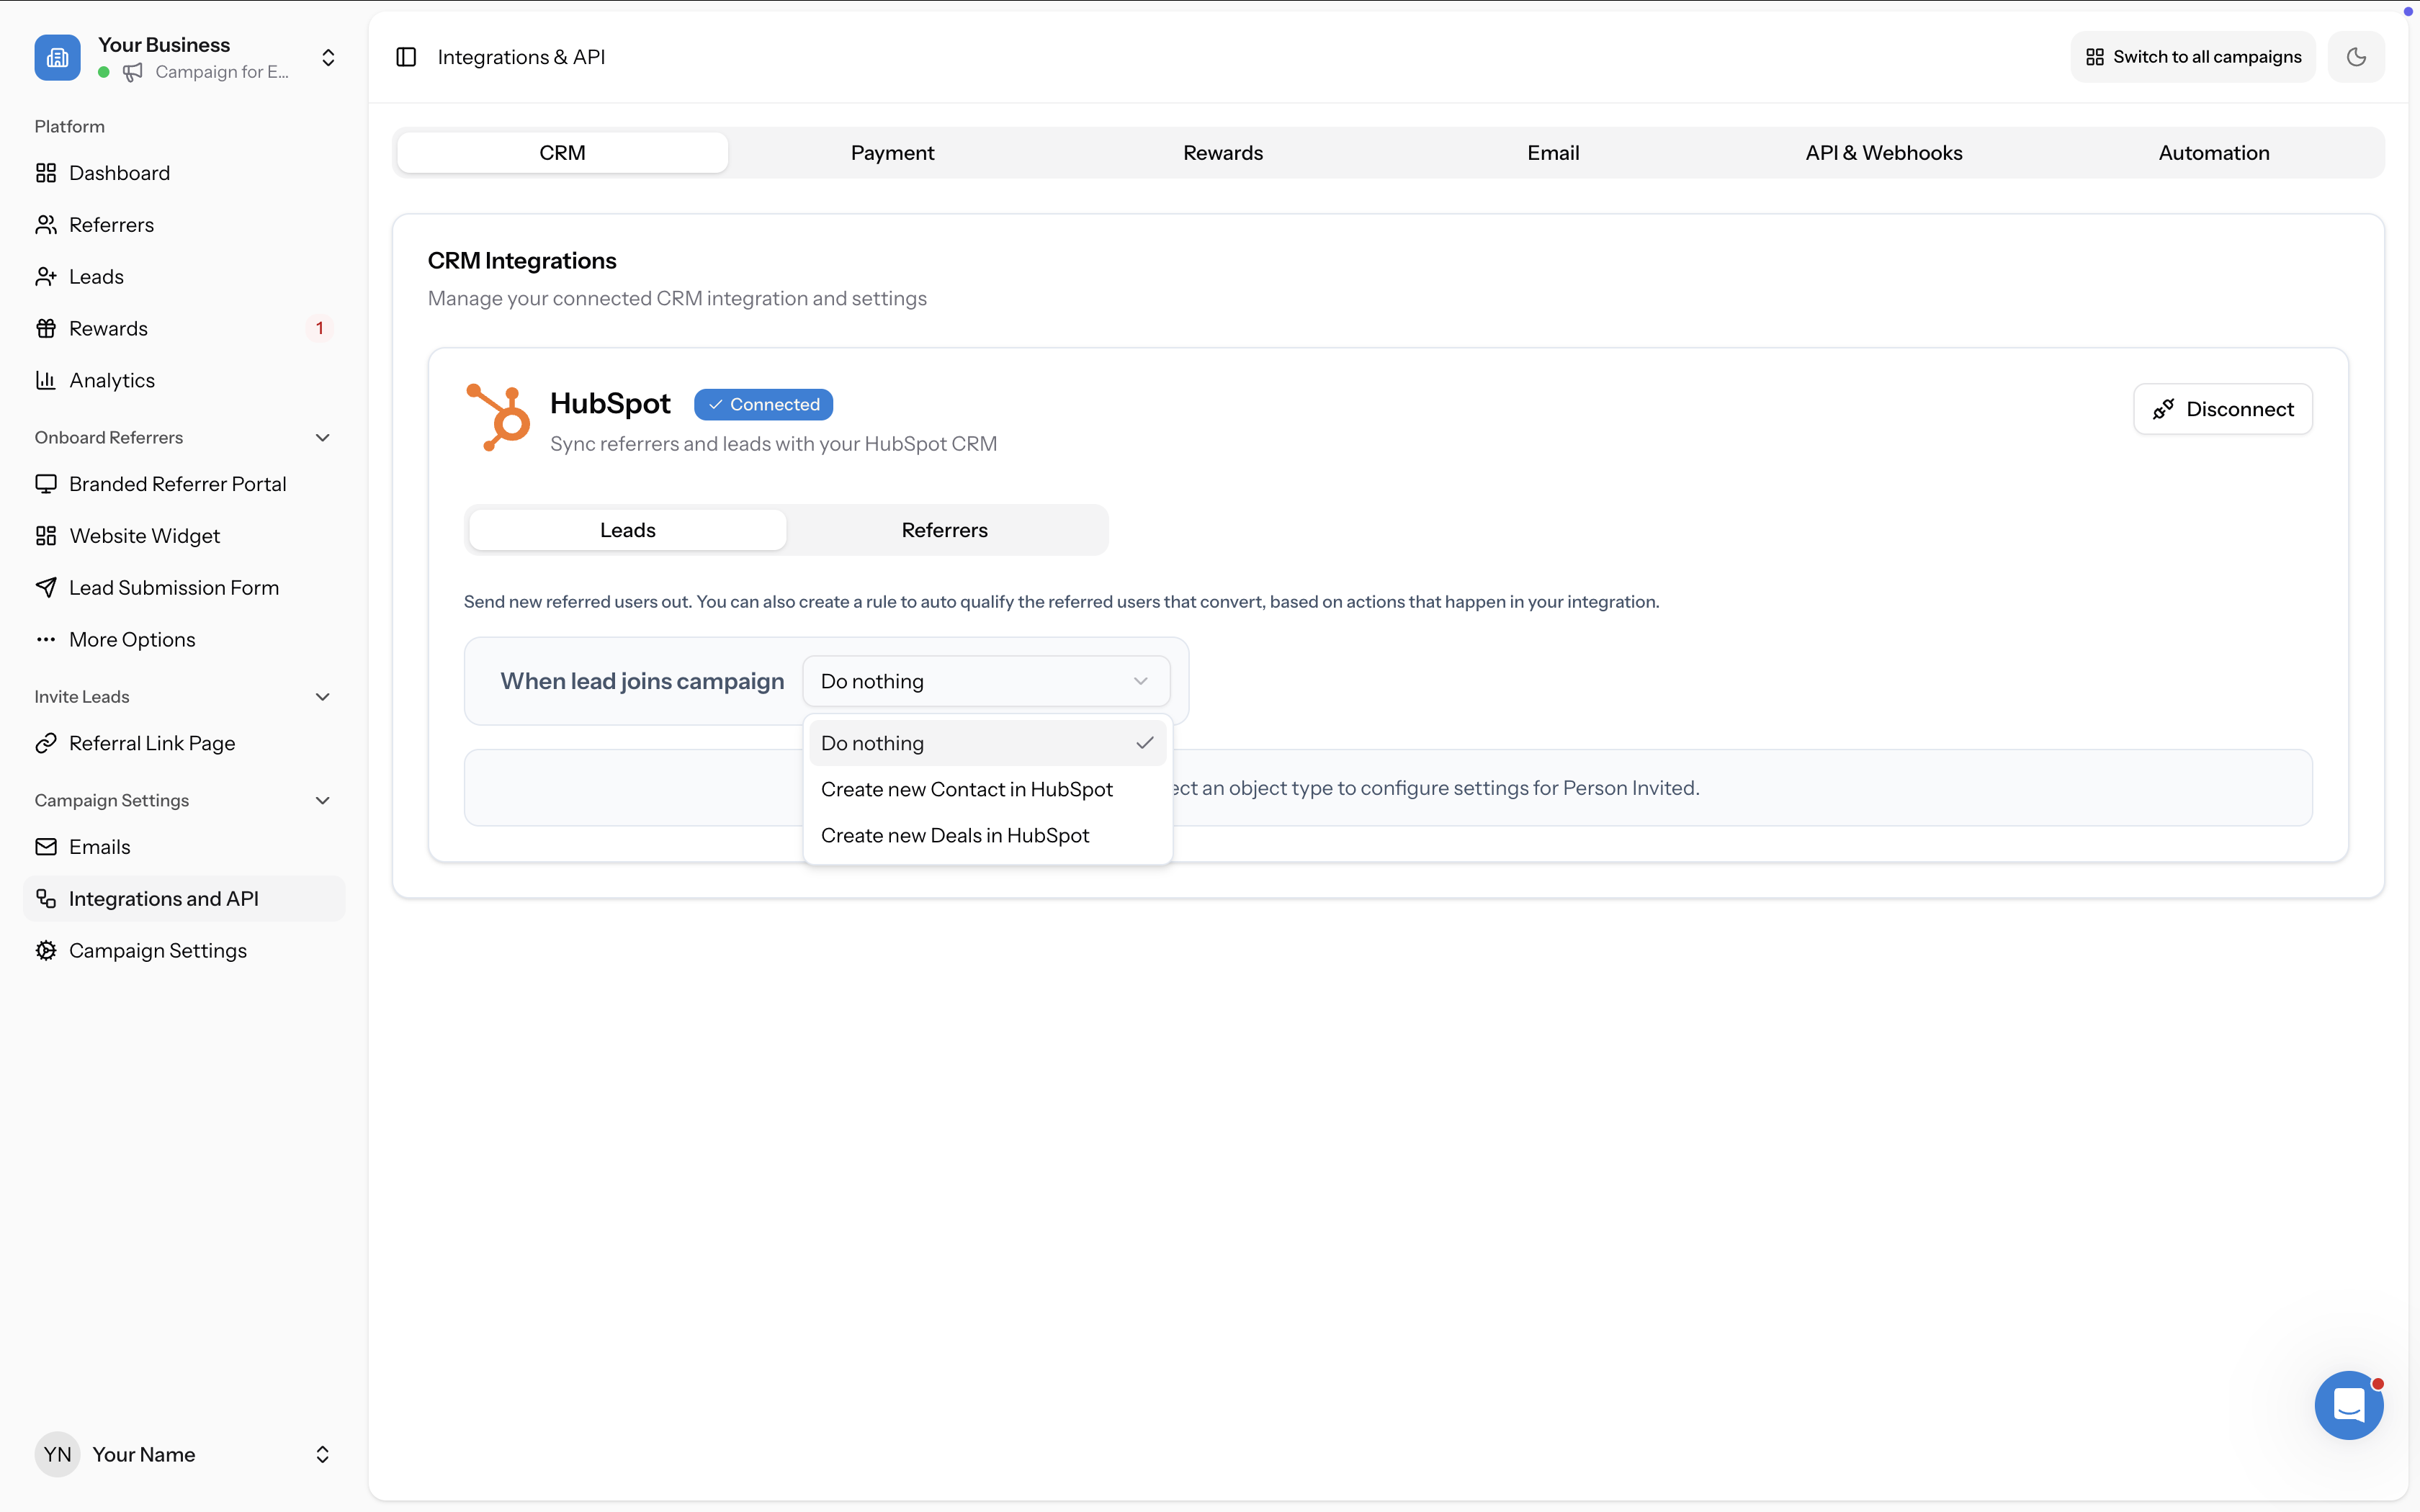Click the HubSpot logo icon
This screenshot has width=2420, height=1512.
click(x=499, y=416)
